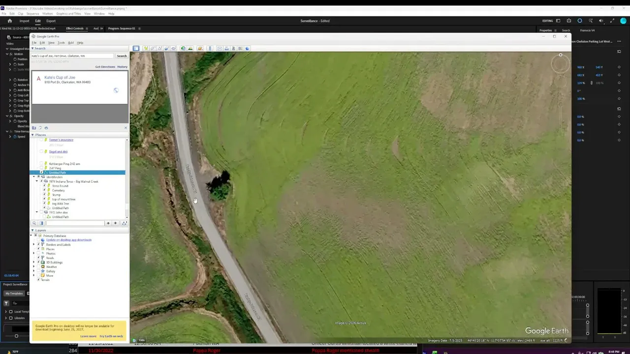Click Try Earth on web link
This screenshot has width=630, height=354.
111,336
